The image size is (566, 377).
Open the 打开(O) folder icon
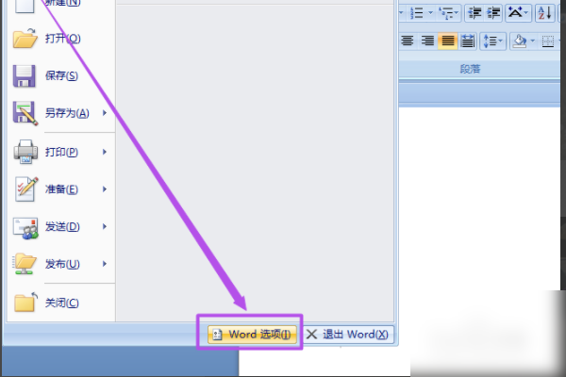pos(25,39)
